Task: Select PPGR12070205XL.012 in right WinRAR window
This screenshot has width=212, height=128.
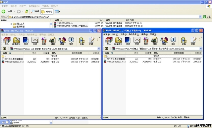Action: pyautogui.click(x=115, y=62)
